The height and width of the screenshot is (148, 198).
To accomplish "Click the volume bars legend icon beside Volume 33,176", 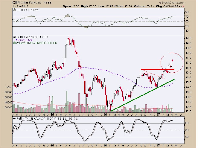I will tap(14, 43).
